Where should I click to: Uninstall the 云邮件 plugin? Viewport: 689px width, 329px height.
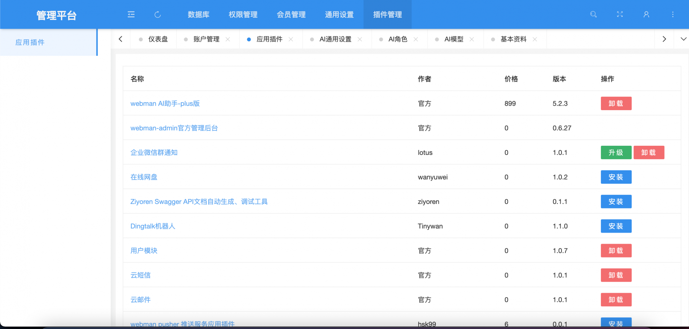tap(616, 300)
